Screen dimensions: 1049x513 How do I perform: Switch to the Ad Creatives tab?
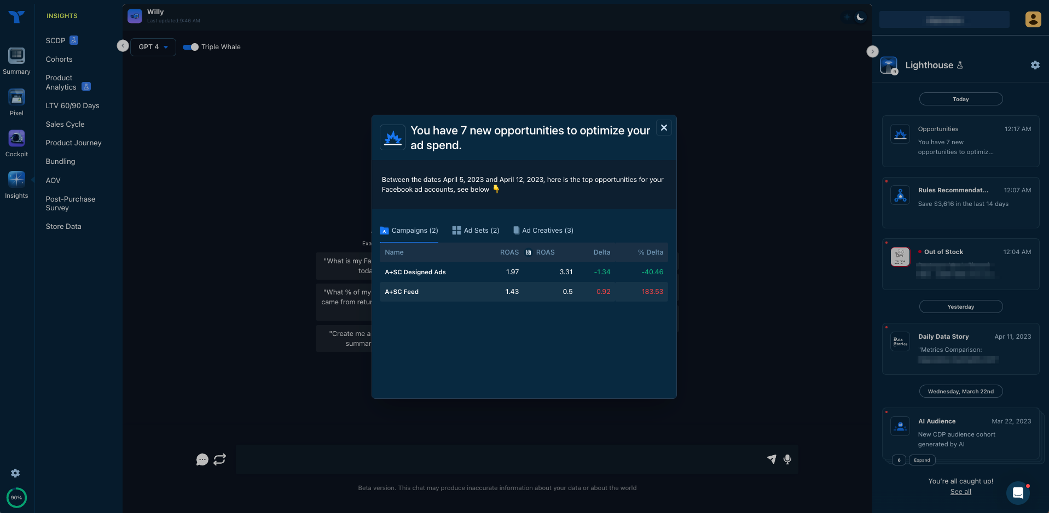pyautogui.click(x=543, y=230)
